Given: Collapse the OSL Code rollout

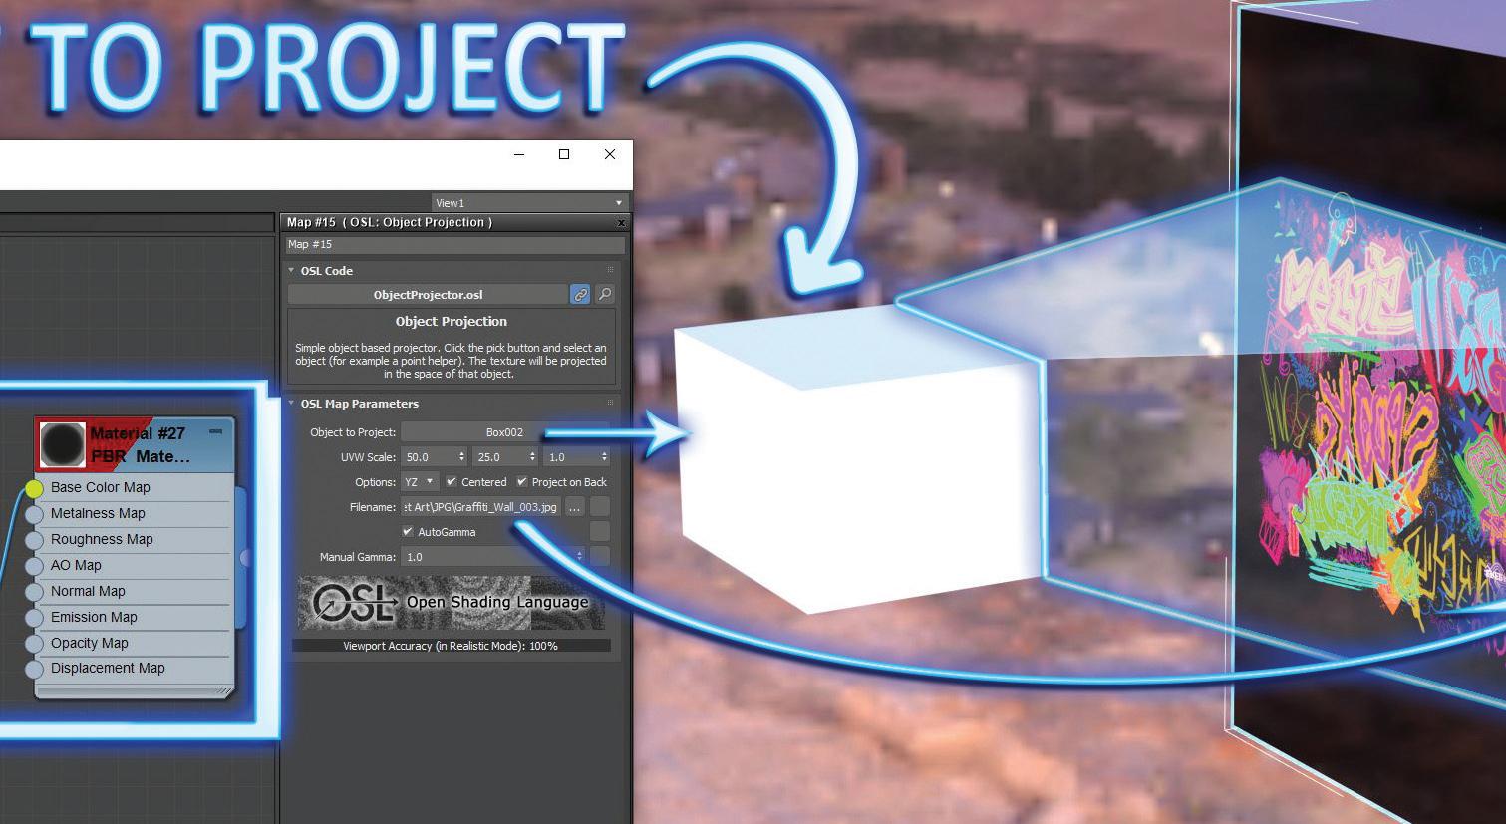Looking at the screenshot, I should pos(291,270).
